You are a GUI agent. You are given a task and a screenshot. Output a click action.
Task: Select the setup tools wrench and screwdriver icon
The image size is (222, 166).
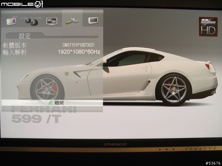coord(72,21)
